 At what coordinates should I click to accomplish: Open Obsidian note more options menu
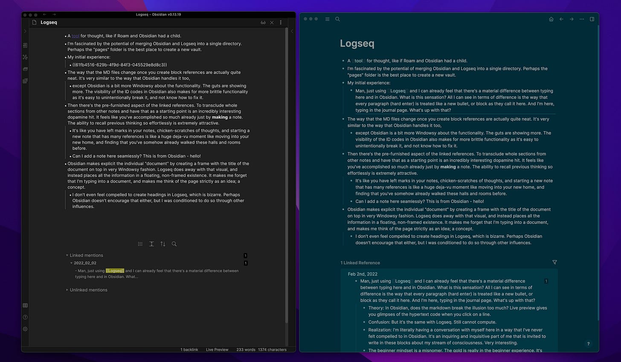[x=281, y=23]
